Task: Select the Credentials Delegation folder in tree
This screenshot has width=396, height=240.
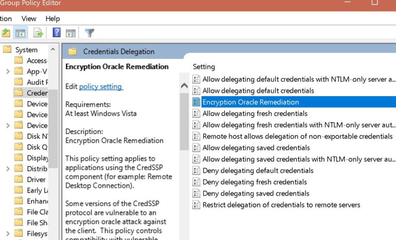Action: pos(31,93)
